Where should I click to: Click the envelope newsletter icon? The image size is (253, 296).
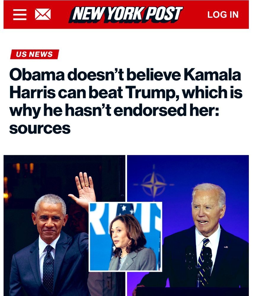(x=43, y=14)
